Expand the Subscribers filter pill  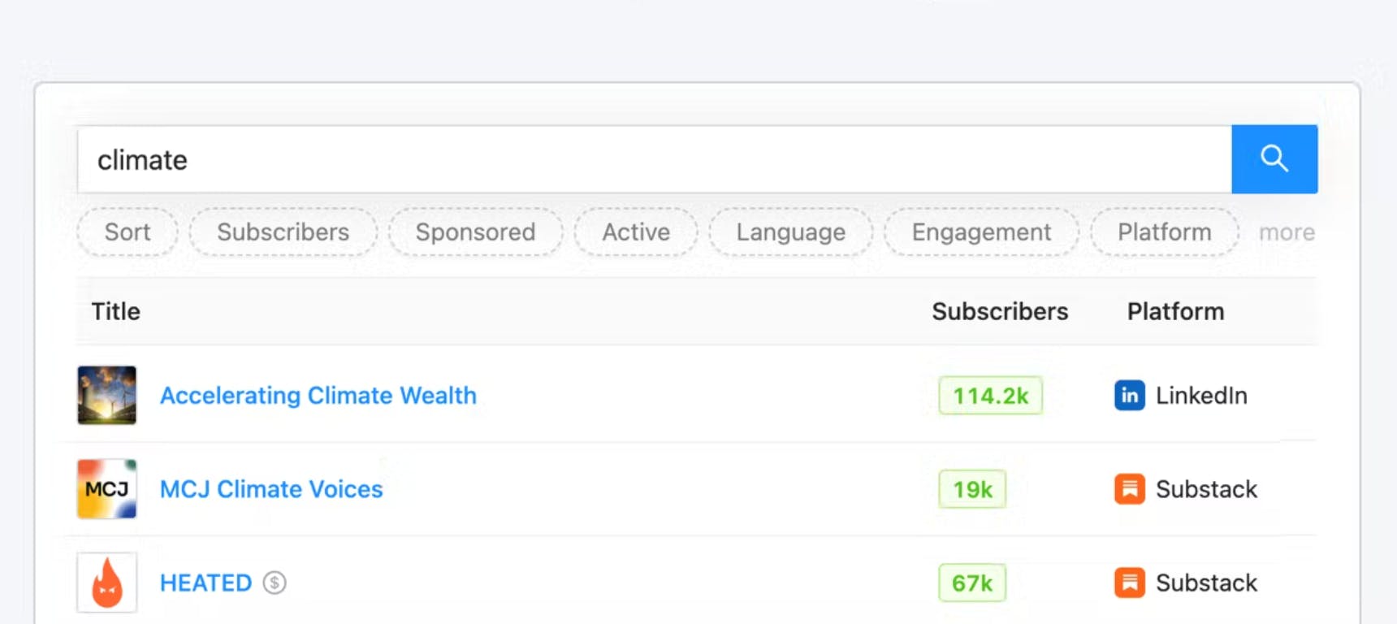283,232
